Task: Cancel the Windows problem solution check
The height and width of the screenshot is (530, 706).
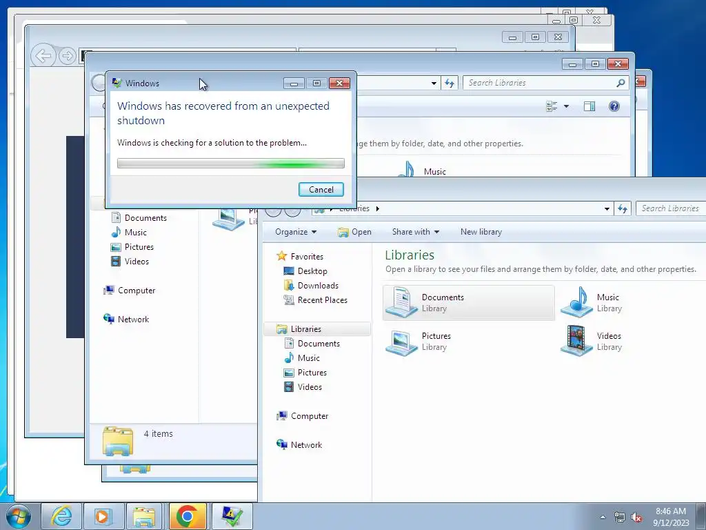Action: point(321,189)
